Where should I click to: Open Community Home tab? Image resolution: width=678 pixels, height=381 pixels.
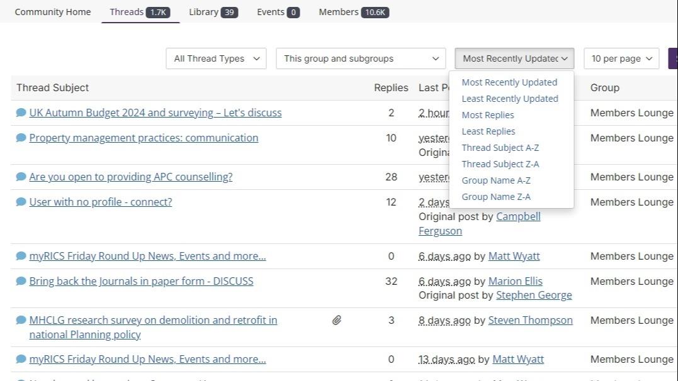(x=53, y=12)
